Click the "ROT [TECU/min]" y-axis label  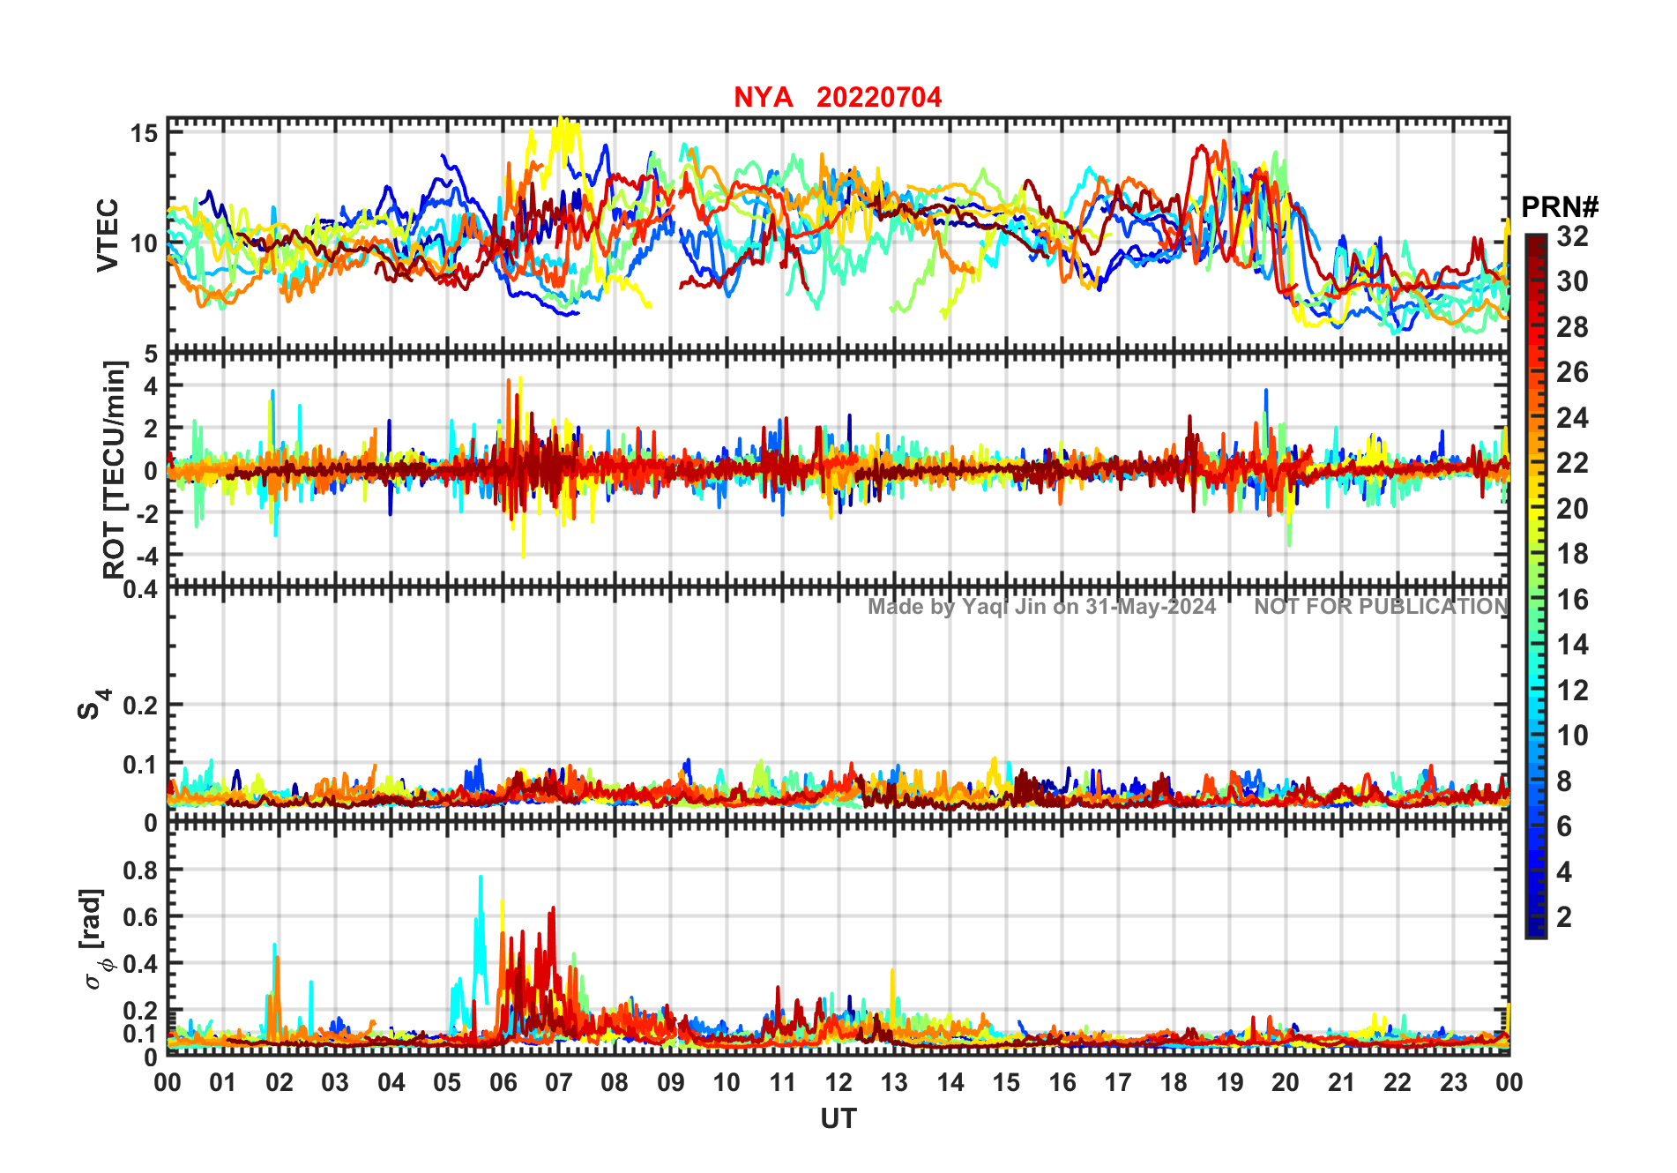(x=115, y=470)
